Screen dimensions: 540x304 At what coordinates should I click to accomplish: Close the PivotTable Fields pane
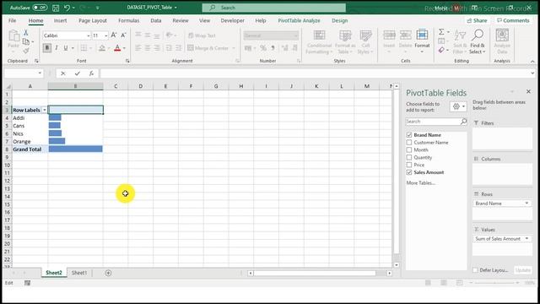pos(528,91)
